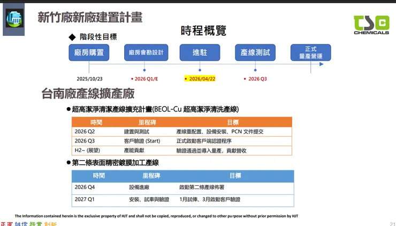Click the HJT copyright disclaimer footer
This screenshot has width=396, height=226.
157,216
